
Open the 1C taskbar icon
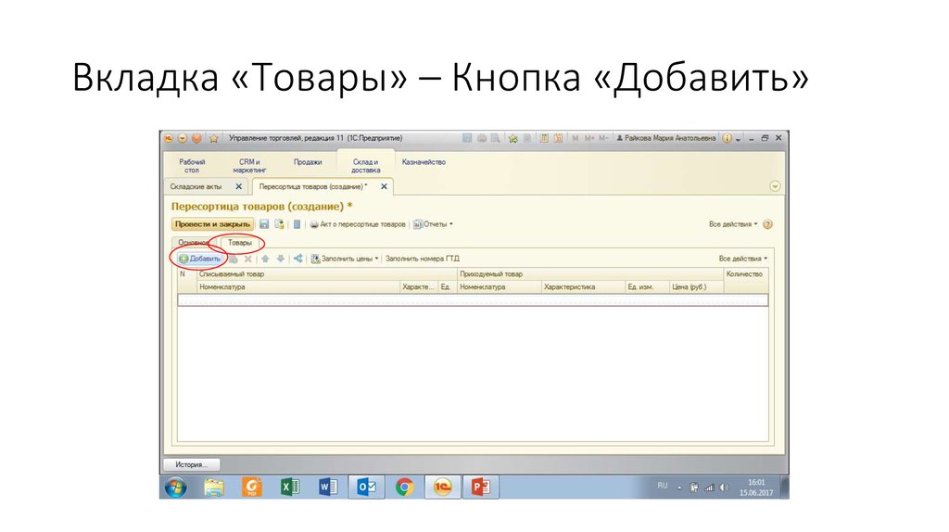point(442,488)
